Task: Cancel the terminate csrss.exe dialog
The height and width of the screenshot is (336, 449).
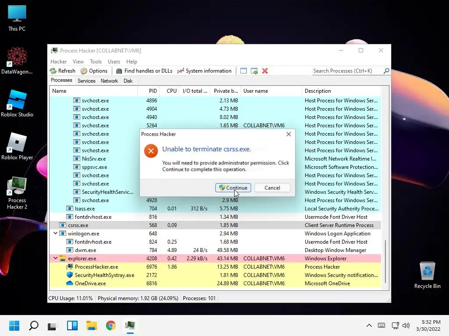Action: coord(272,188)
